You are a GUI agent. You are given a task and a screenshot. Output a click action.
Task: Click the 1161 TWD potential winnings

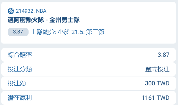[x=155, y=98]
